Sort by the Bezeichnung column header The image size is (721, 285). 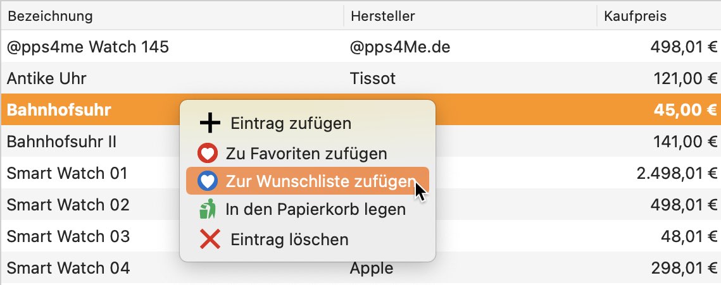[172, 16]
